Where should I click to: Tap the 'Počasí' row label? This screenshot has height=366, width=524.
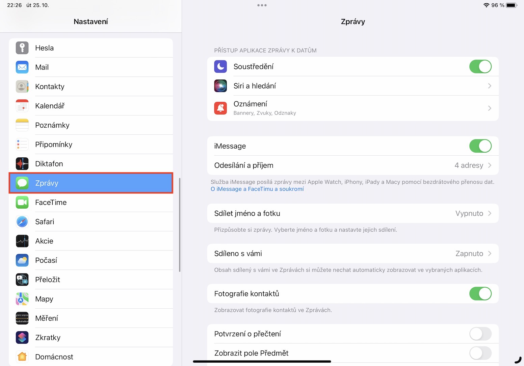(46, 260)
